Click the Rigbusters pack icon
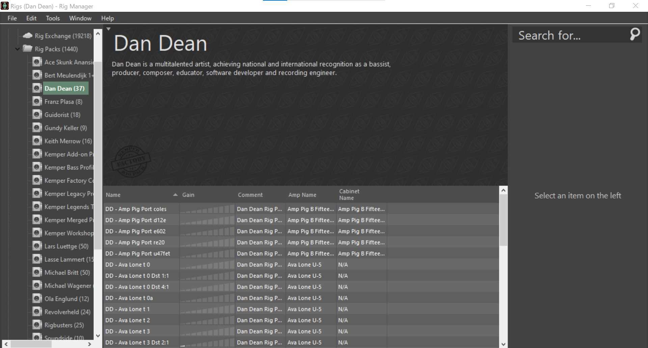Image resolution: width=648 pixels, height=348 pixels. pos(37,324)
